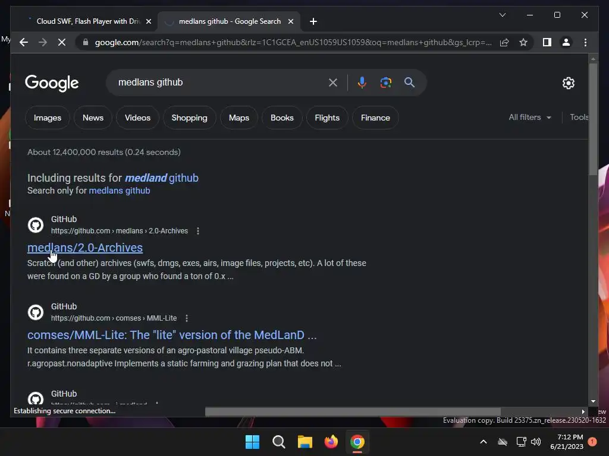
Task: Open comses/MML-Lite result link
Action: [x=172, y=335]
